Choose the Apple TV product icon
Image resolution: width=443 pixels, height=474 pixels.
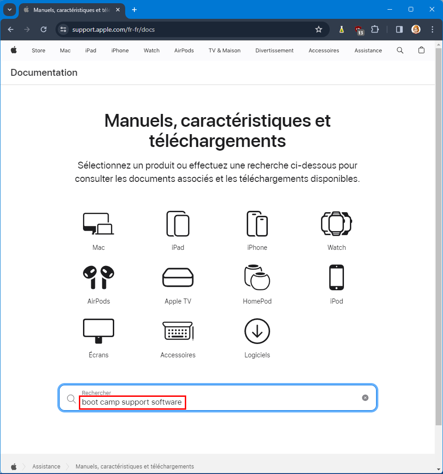pyautogui.click(x=178, y=277)
